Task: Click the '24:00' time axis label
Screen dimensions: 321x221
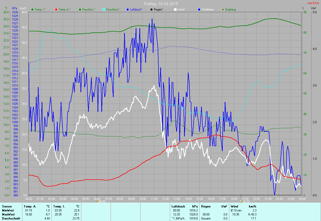Action: 302,199
